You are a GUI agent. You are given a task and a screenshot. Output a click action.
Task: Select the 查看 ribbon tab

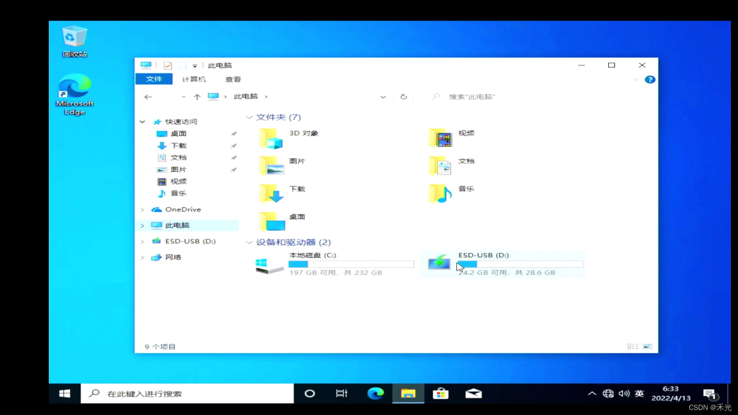(233, 79)
